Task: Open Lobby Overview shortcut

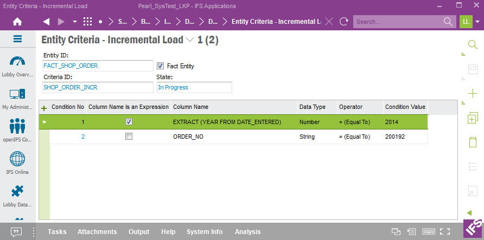Action: 17,66
